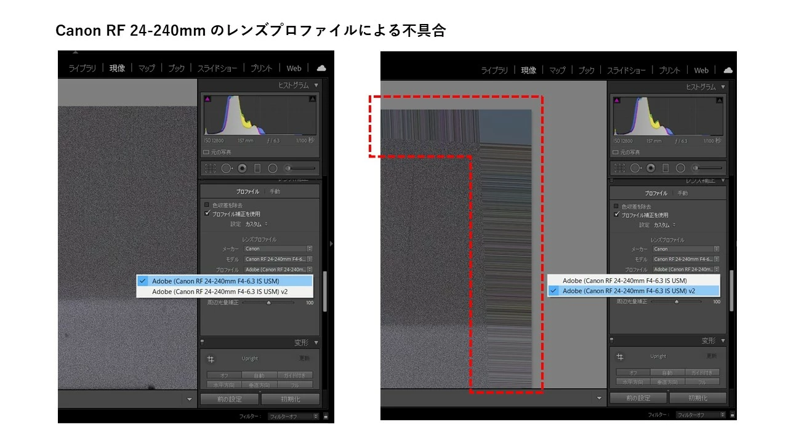Click right panel scrollbar in left screenshot
The width and height of the screenshot is (788, 443).
pos(325,290)
